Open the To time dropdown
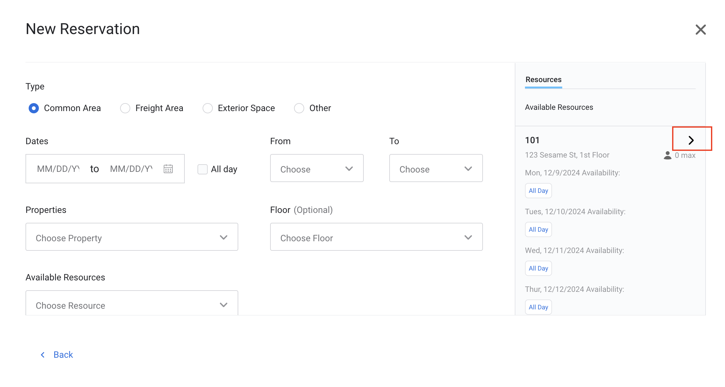Image resolution: width=725 pixels, height=387 pixels. [x=436, y=168]
